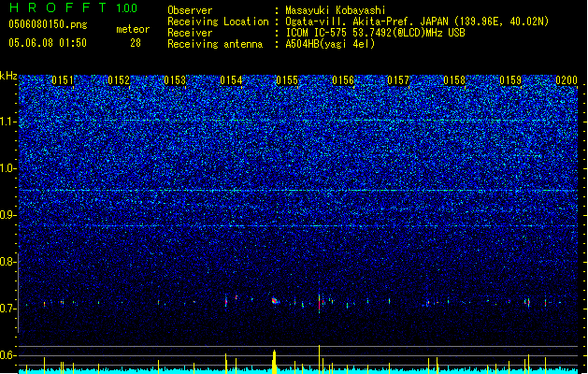Select the 0156 time marker
Viewport: 588px width, 374px height.
coord(343,80)
